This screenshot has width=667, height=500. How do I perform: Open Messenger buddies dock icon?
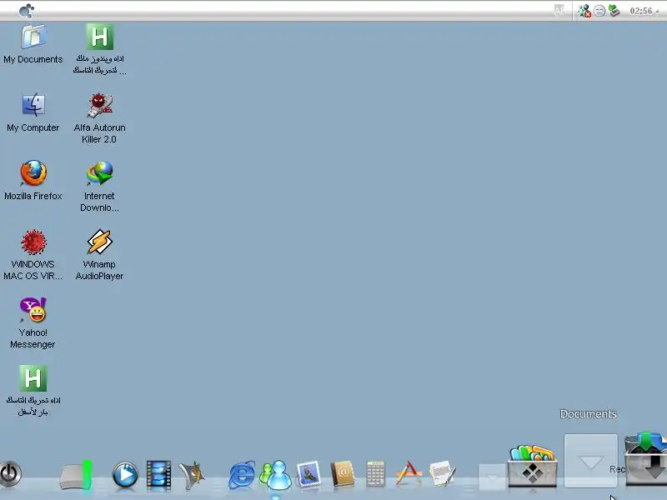pos(276,474)
